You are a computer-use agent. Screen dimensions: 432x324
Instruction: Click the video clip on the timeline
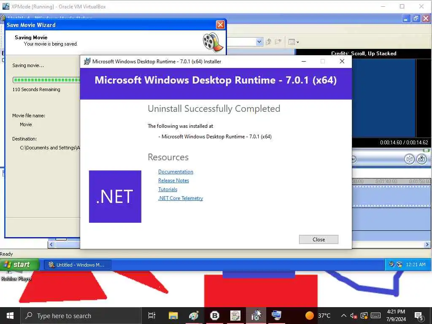tap(391, 196)
